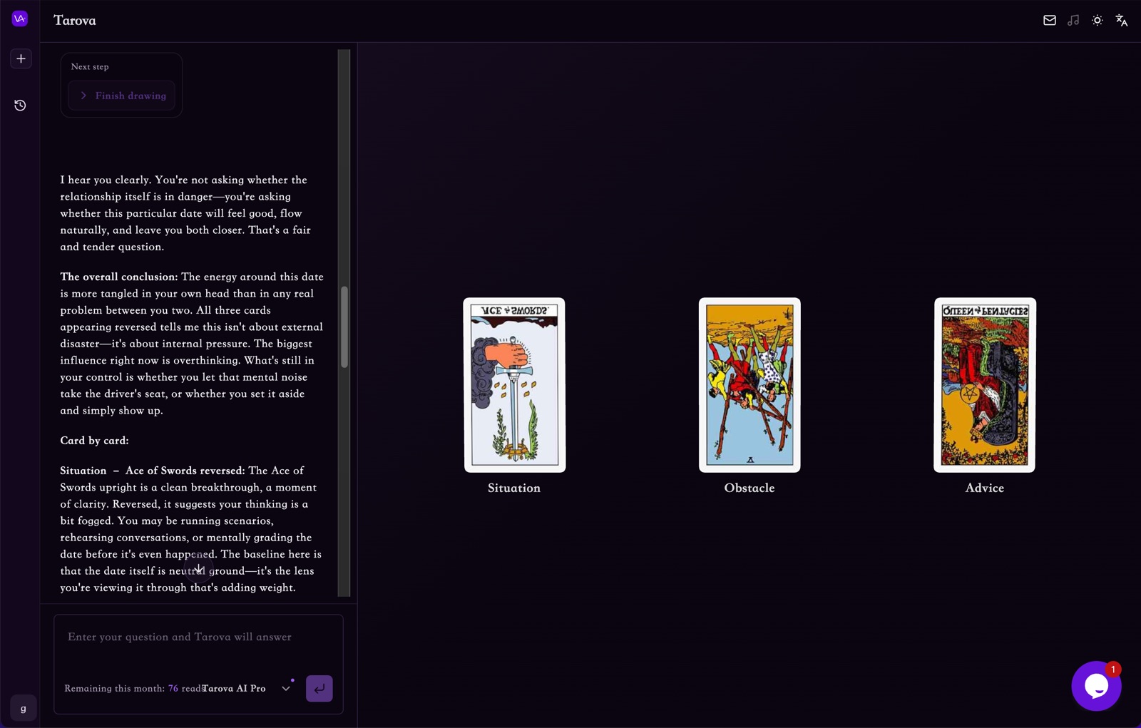Click the user avatar 'g'
This screenshot has width=1141, height=728.
[24, 708]
